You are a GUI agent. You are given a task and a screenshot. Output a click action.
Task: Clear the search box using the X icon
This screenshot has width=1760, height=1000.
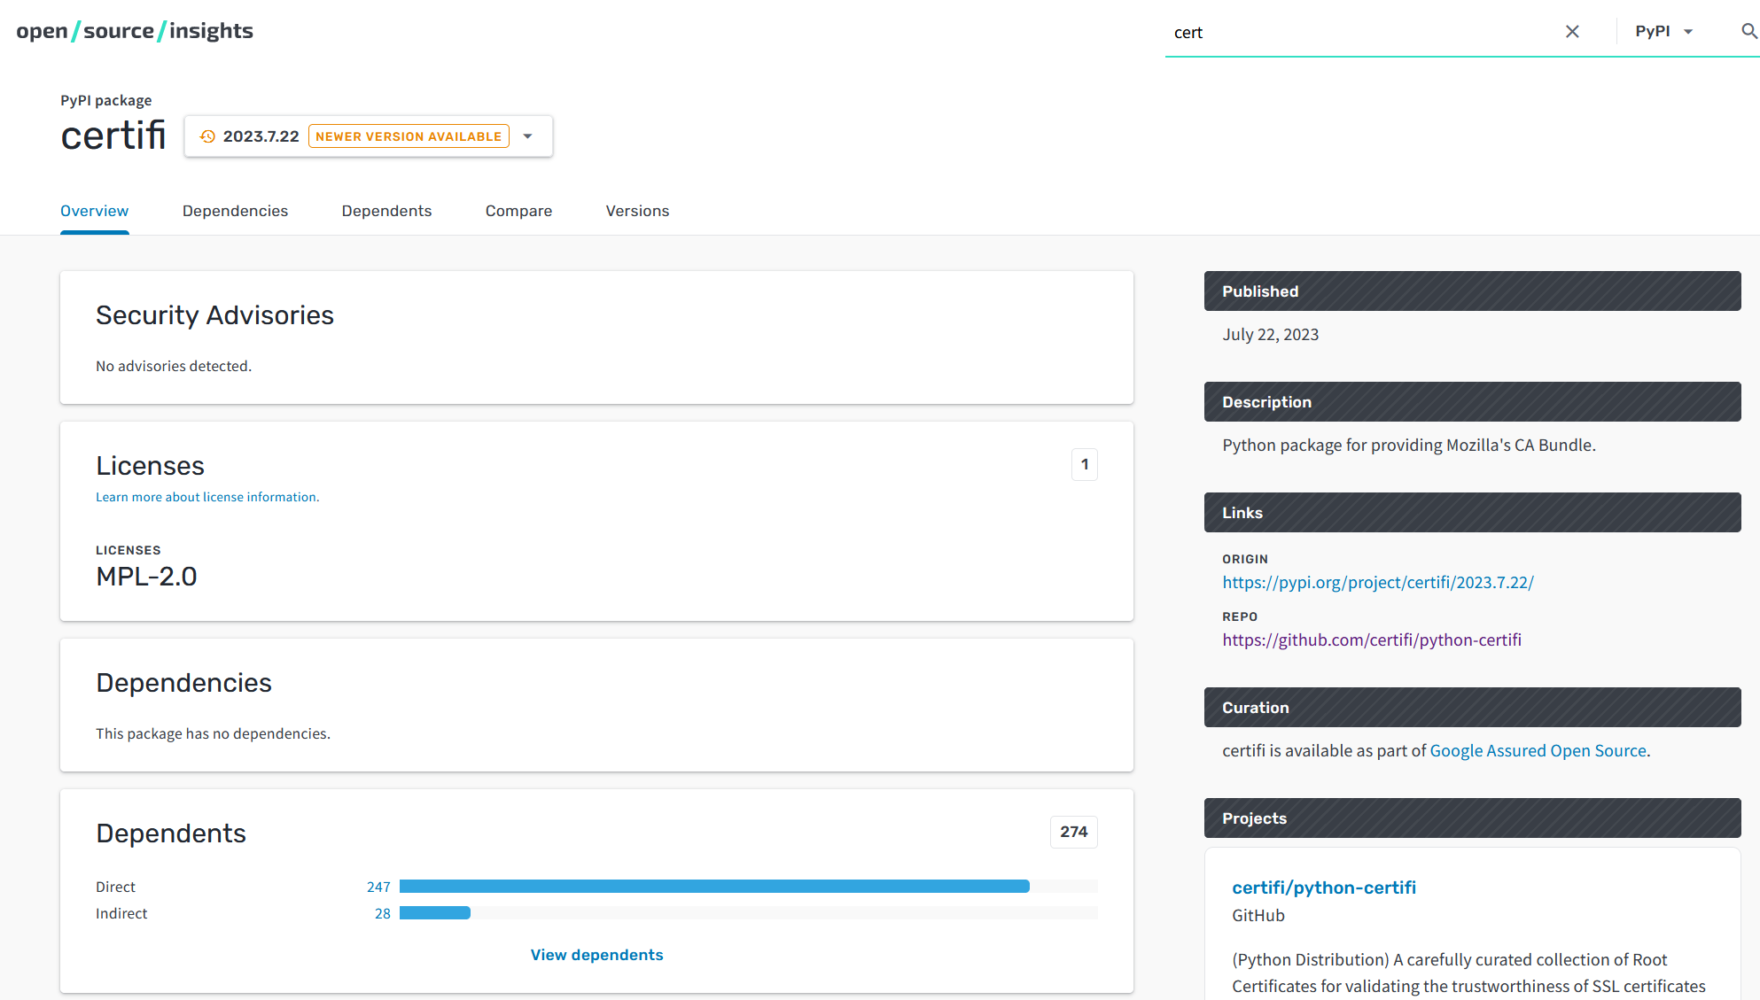1572,31
